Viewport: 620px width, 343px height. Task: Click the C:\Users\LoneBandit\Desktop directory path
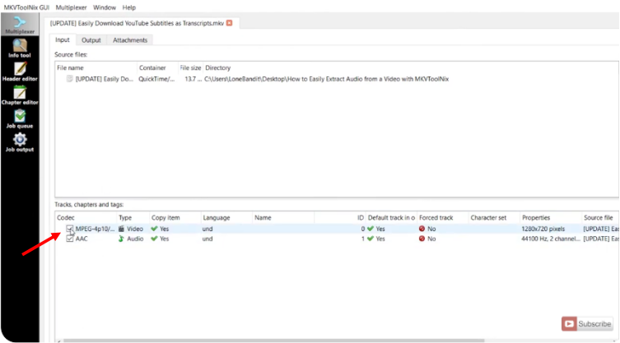coord(327,79)
